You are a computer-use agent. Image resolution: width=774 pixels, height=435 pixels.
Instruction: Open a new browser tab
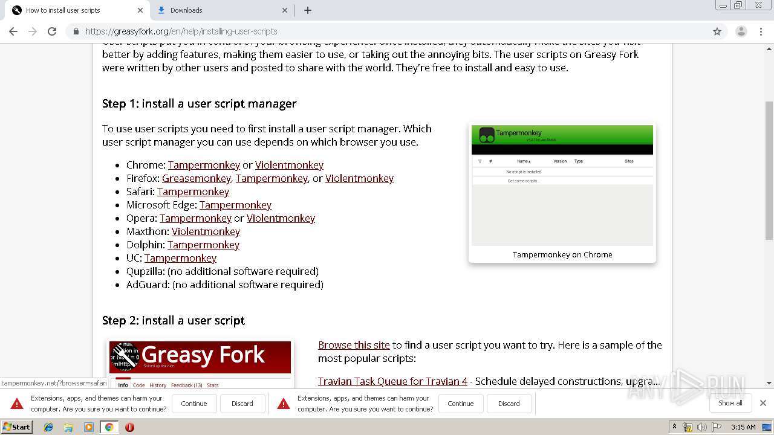coord(307,10)
